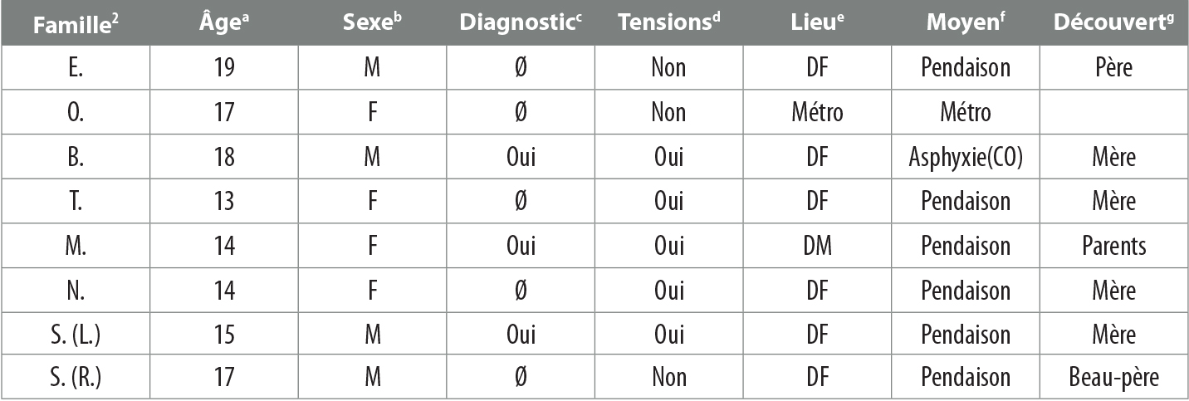1189x401 pixels.
Task: Select the age cell showing 15
Action: click(223, 334)
